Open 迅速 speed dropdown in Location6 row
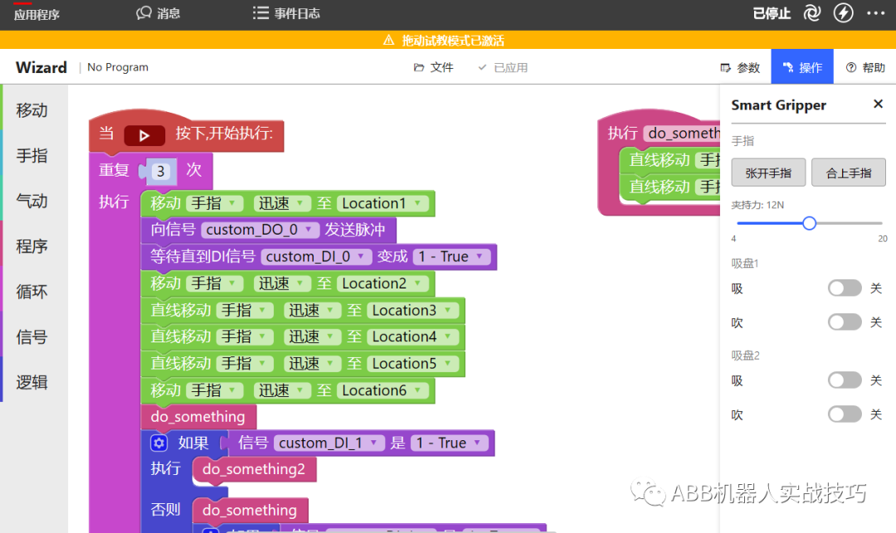 pos(282,390)
